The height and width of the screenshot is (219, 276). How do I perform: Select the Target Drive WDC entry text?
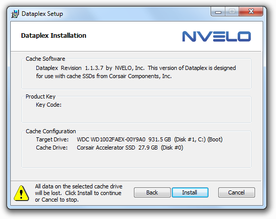[150, 139]
